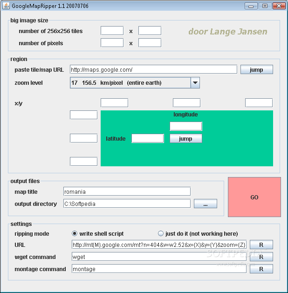Click the paste tile/map URL input field

pyautogui.click(x=154, y=69)
